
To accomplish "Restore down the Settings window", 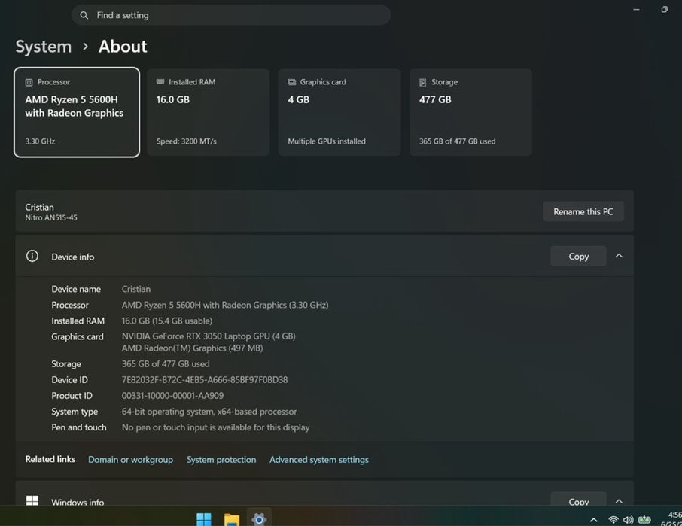I will pos(664,9).
